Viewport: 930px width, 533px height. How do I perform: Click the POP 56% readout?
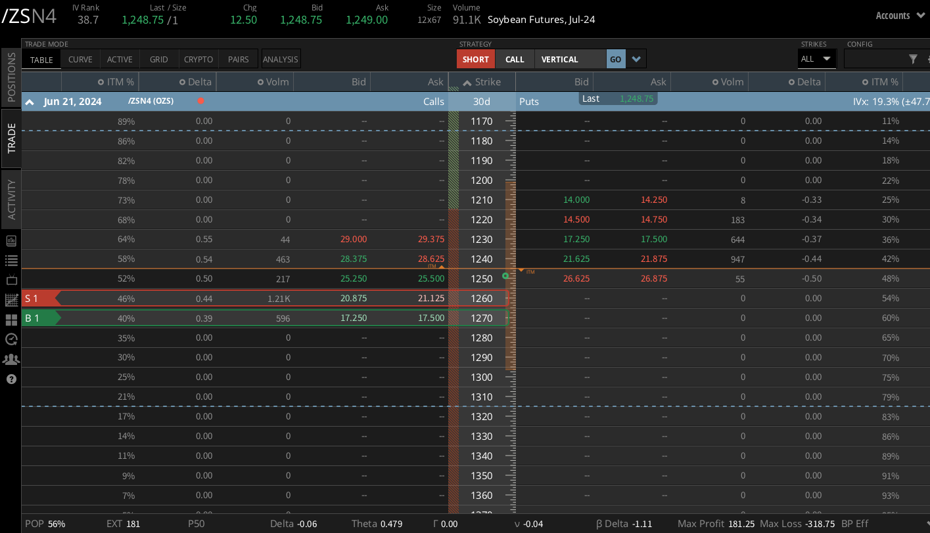tap(45, 524)
